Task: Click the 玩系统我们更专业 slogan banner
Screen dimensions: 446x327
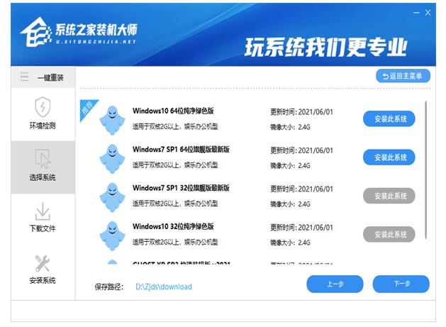Action: [x=326, y=47]
